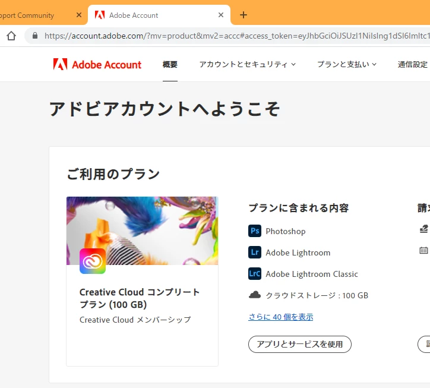Expand プランと支払い dropdown menu

pos(347,65)
